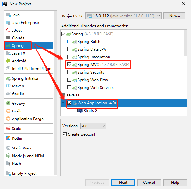Select the Groovy G icon

pos(8,103)
